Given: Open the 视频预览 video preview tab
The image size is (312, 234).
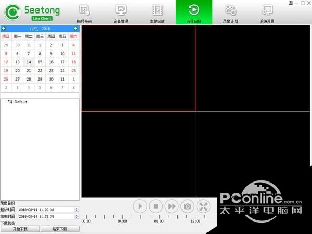Looking at the screenshot, I should [x=84, y=12].
